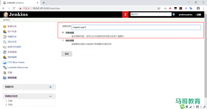Open the 新建任务 link
The image size is (207, 109).
[x=12, y=26]
